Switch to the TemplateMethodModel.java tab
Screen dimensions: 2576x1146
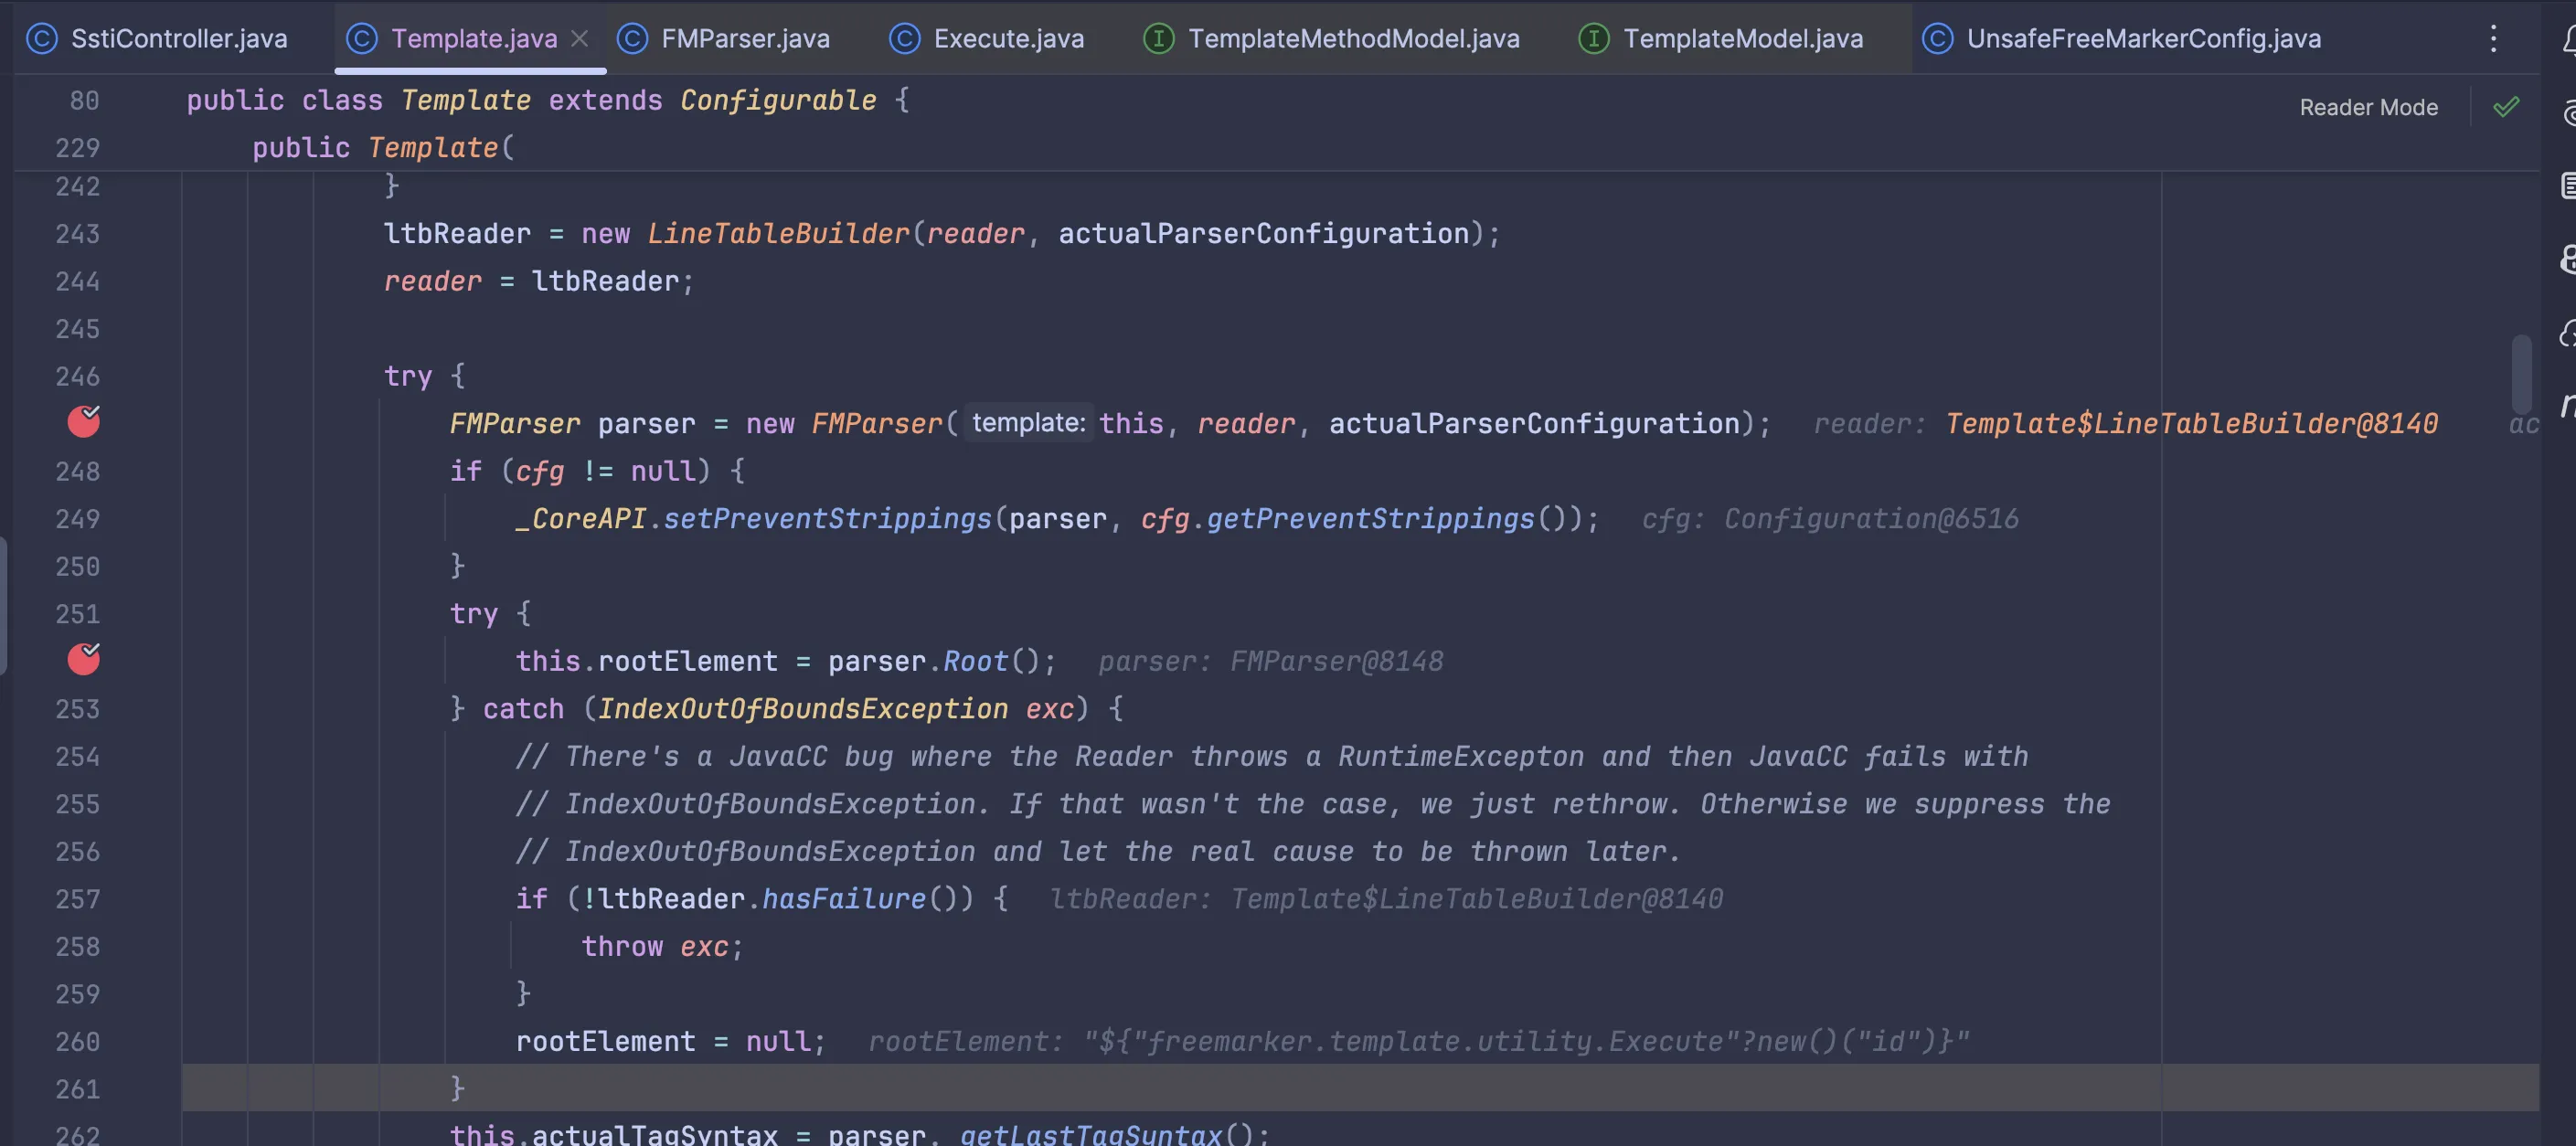[1331, 38]
